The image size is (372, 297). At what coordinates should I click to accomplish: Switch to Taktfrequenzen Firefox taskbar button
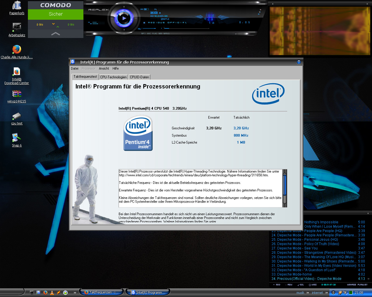pyautogui.click(x=101, y=292)
